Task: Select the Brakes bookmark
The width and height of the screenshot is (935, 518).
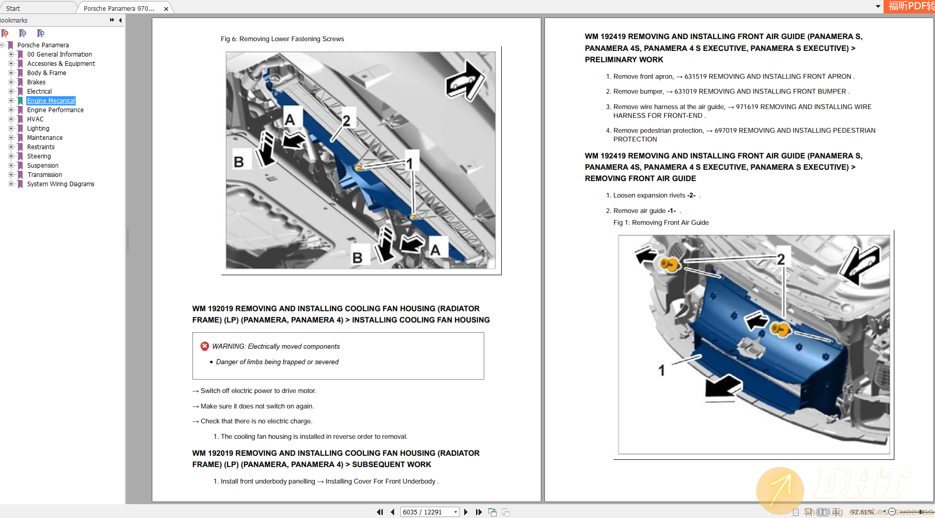Action: [37, 82]
